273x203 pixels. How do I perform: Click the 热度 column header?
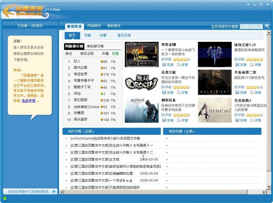point(115,53)
